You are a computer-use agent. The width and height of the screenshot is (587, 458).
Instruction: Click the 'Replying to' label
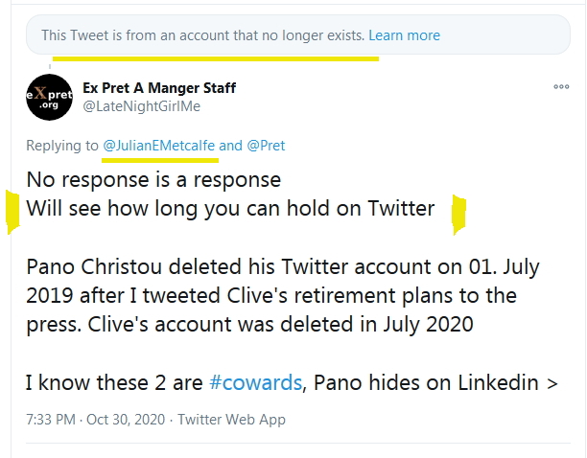pos(62,146)
